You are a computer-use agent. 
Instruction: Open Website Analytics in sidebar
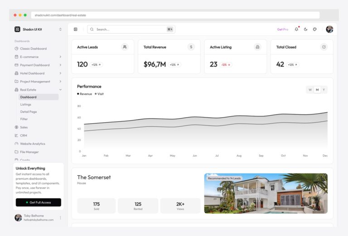tap(33, 144)
